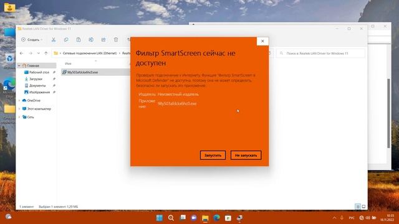Open Рабочий стол in the navigation pane
399x224 pixels.
(x=39, y=72)
